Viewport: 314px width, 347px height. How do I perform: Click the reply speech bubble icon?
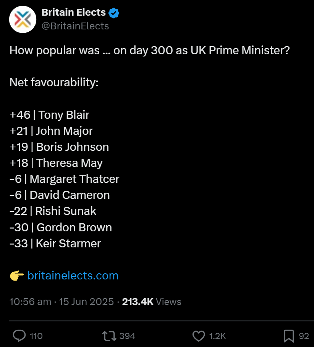coord(19,336)
